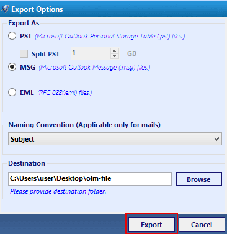Viewport: 227px width, 234px height.
Task: Click the 'Naming Convention (Applicable only for mails)' label
Action: tap(84, 125)
